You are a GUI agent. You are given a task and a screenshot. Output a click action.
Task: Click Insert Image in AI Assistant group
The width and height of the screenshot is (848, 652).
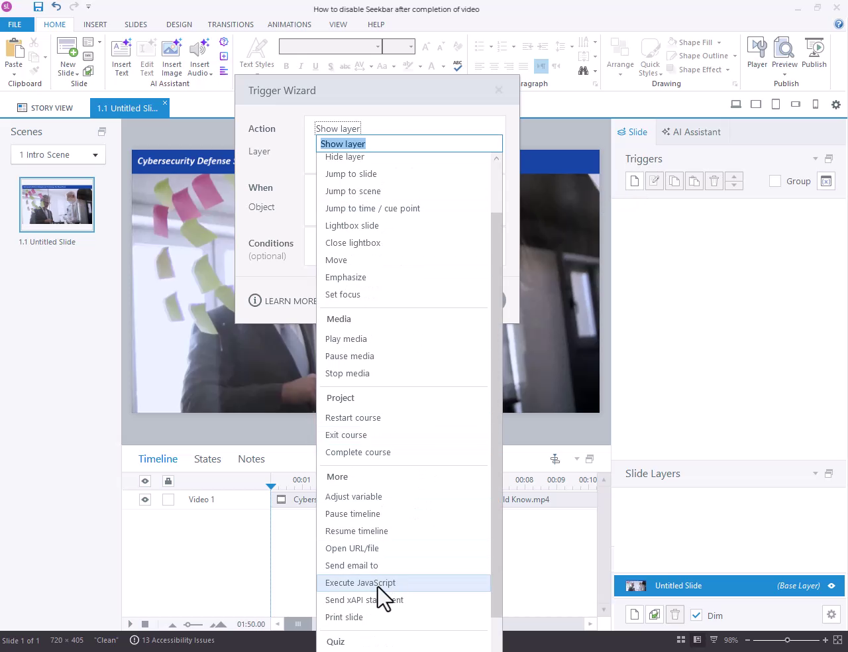click(x=172, y=57)
